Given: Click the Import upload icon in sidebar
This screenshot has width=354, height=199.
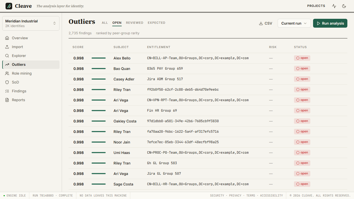Looking at the screenshot, I should coord(7,47).
